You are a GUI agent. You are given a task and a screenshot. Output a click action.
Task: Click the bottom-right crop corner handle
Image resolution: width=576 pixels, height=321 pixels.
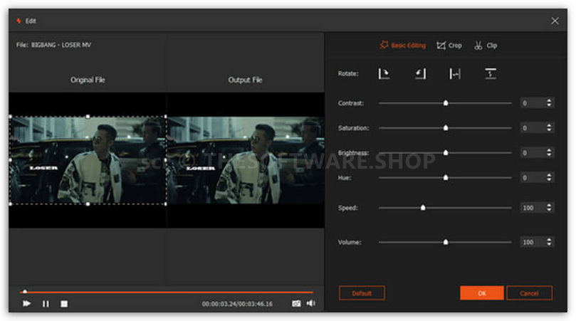(x=166, y=204)
